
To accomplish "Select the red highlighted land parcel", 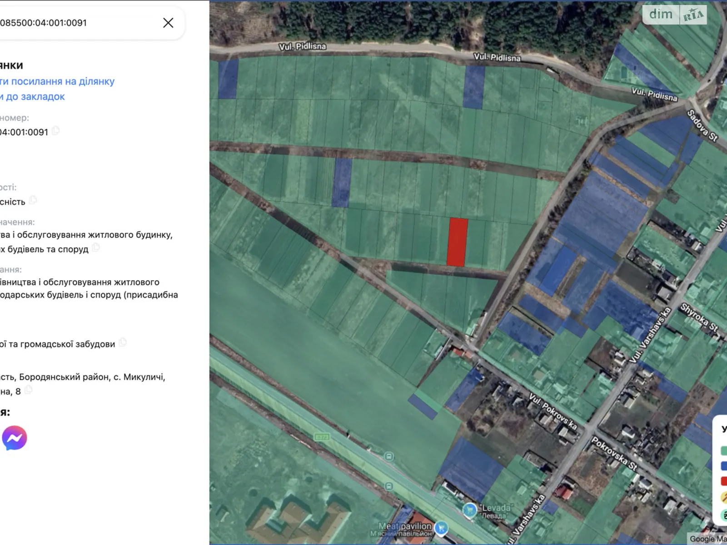I will tap(457, 242).
